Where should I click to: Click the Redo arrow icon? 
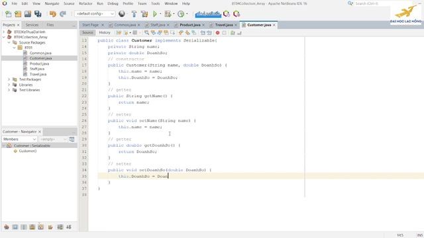tap(63, 14)
